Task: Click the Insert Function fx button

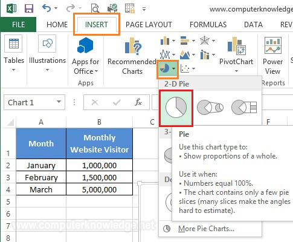Action: pos(138,102)
